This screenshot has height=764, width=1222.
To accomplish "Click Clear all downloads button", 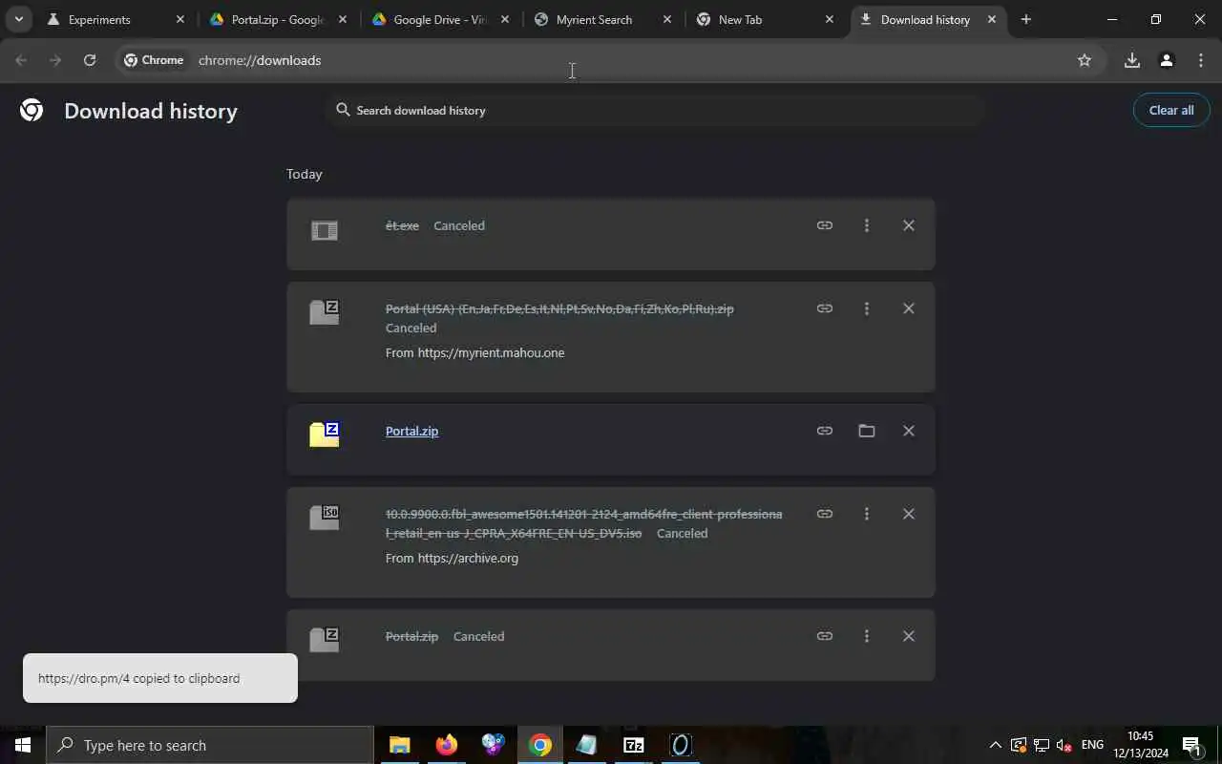I will [x=1171, y=110].
